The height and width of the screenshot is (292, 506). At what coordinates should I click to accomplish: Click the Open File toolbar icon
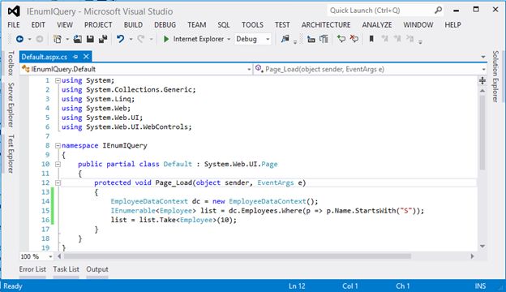click(x=78, y=39)
